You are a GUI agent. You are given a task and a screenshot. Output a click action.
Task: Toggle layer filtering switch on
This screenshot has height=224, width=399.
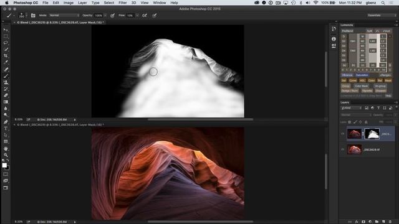point(397,108)
